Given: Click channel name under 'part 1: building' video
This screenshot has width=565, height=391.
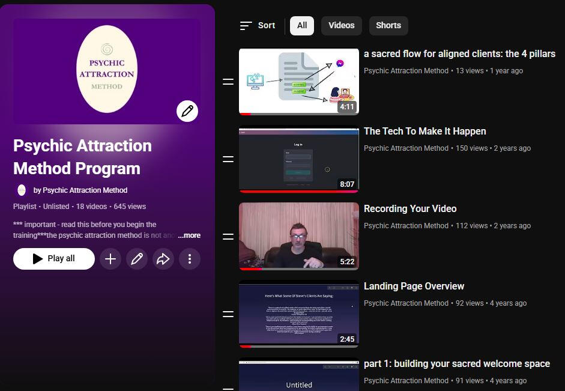Looking at the screenshot, I should coord(406,381).
